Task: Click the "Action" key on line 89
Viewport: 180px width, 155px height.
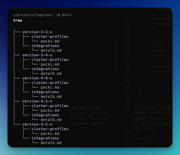Action: 159,51
